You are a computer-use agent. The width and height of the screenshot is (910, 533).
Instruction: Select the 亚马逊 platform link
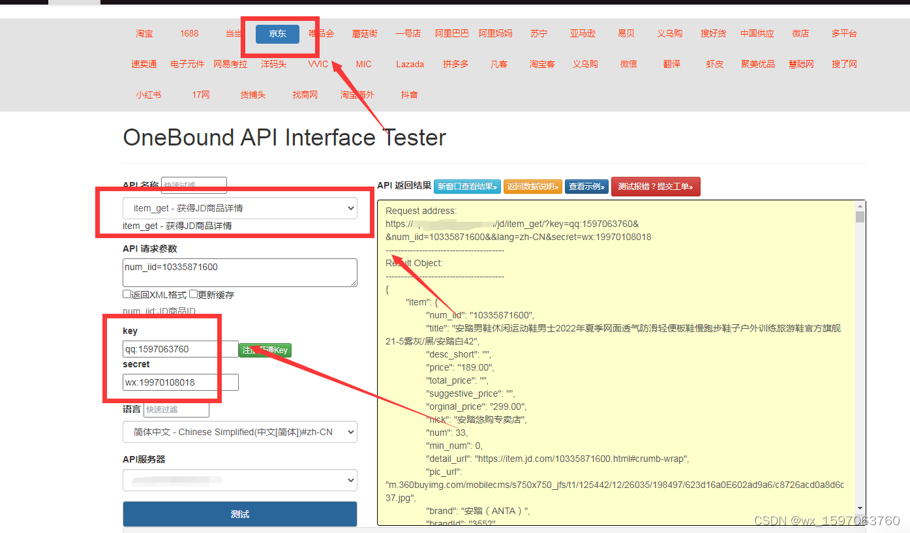[583, 33]
